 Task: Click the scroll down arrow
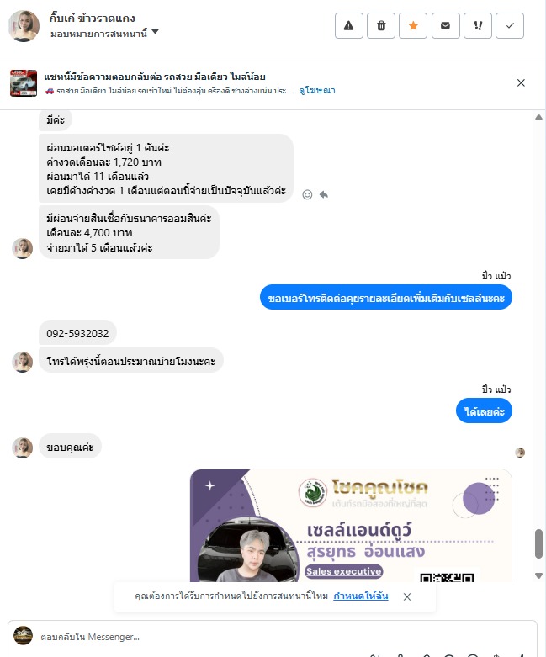click(x=539, y=576)
